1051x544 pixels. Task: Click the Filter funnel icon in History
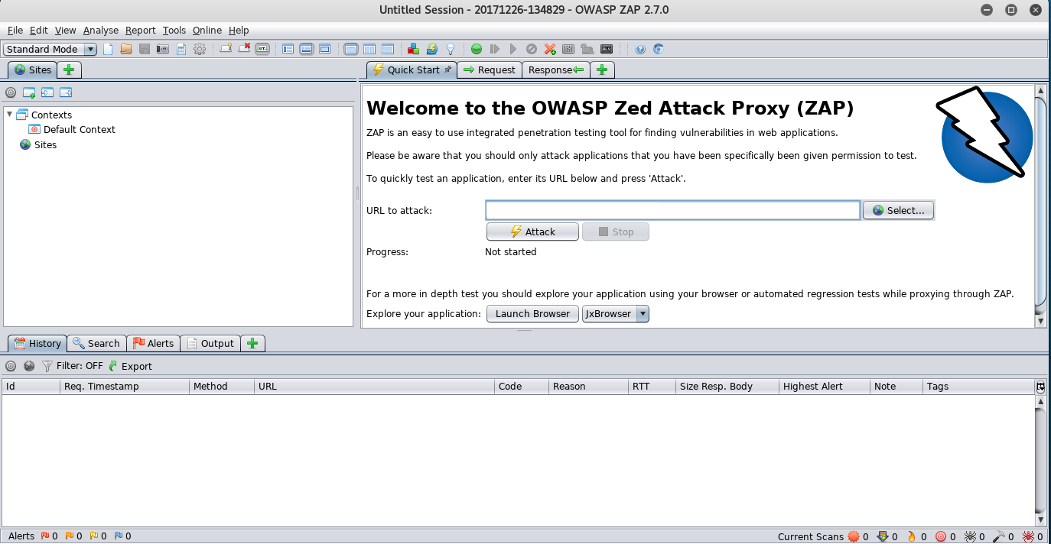pyautogui.click(x=47, y=366)
